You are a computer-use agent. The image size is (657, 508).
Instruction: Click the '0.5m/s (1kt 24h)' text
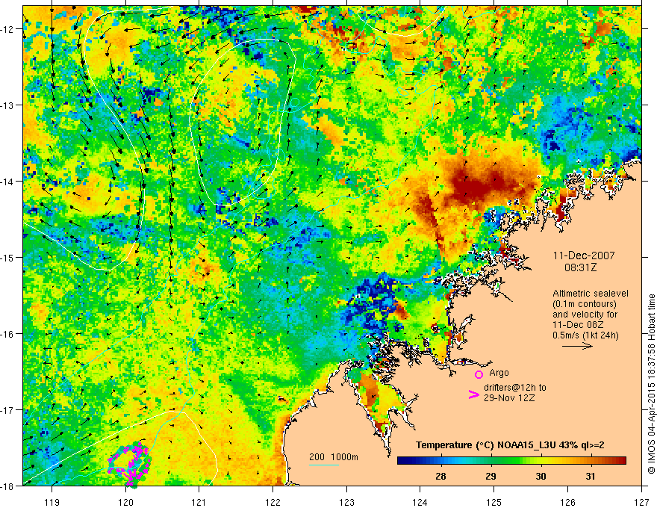click(x=585, y=335)
